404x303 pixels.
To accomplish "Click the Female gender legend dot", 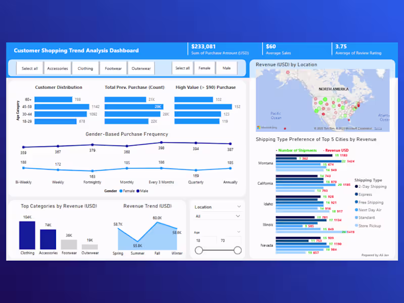I will coord(121,191).
